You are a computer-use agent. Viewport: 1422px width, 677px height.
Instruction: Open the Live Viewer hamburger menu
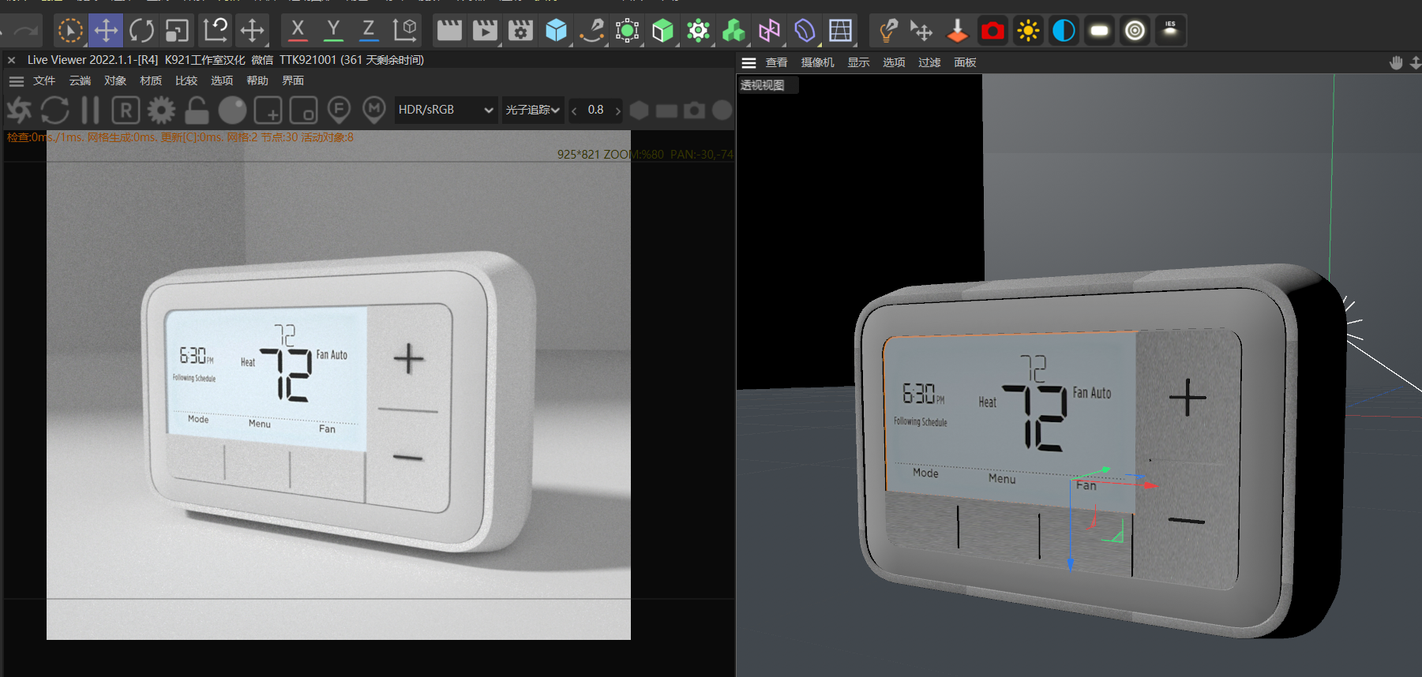click(16, 80)
